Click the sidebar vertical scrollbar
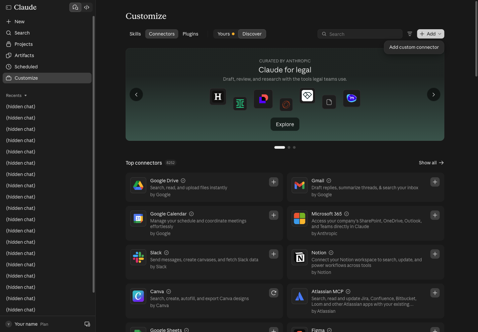Image resolution: width=478 pixels, height=332 pixels. [94, 154]
